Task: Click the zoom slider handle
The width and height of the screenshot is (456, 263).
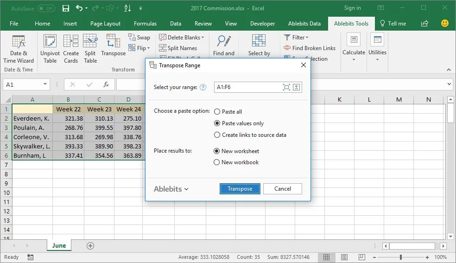Action: pyautogui.click(x=401, y=257)
